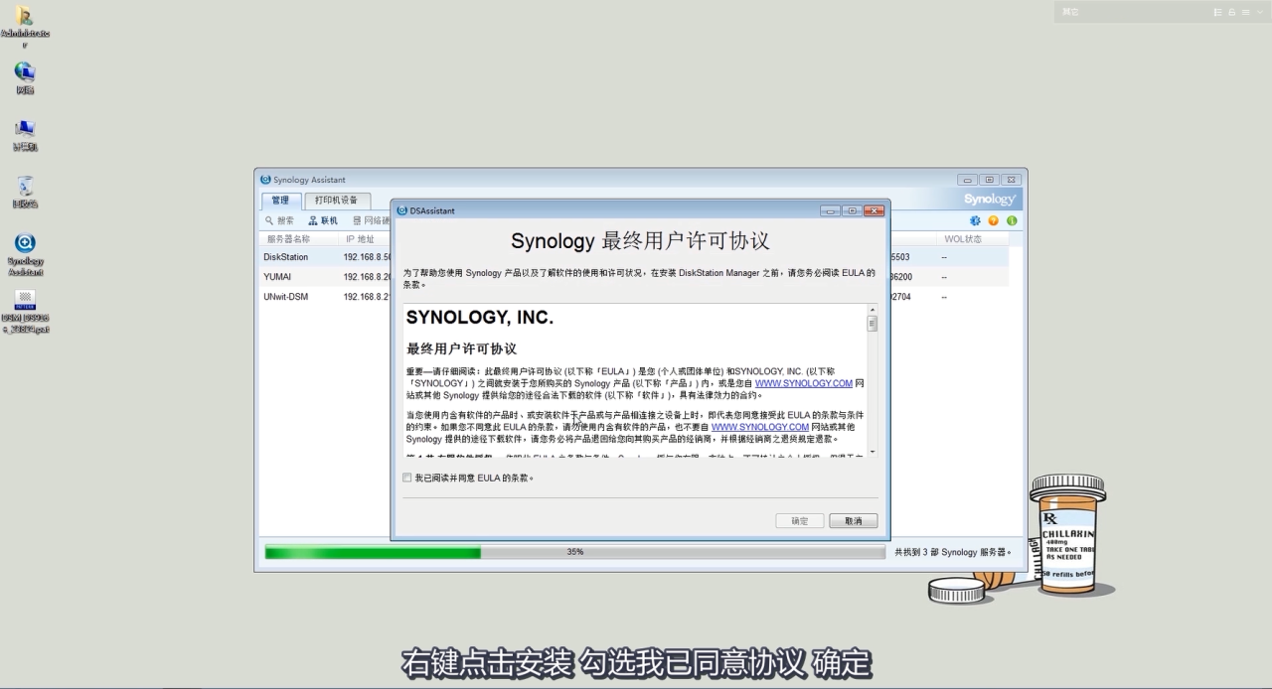Click the orange help icon in Synology Assistant
Screen dimensions: 1272x689
(993, 220)
